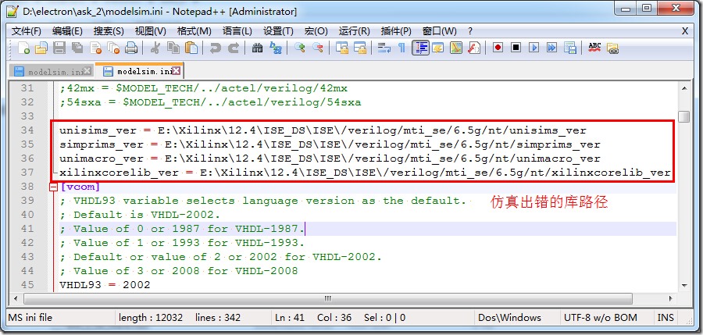703x335 pixels.
Task: Click the Undo arrow icon
Action: pos(216,48)
